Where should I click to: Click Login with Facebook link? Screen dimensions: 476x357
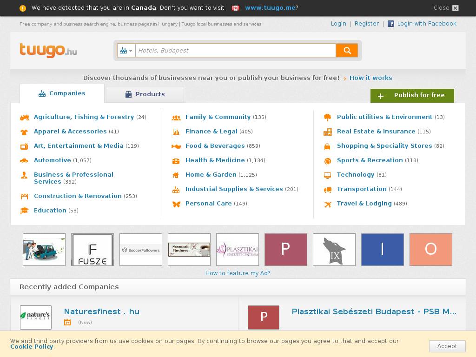pos(427,24)
